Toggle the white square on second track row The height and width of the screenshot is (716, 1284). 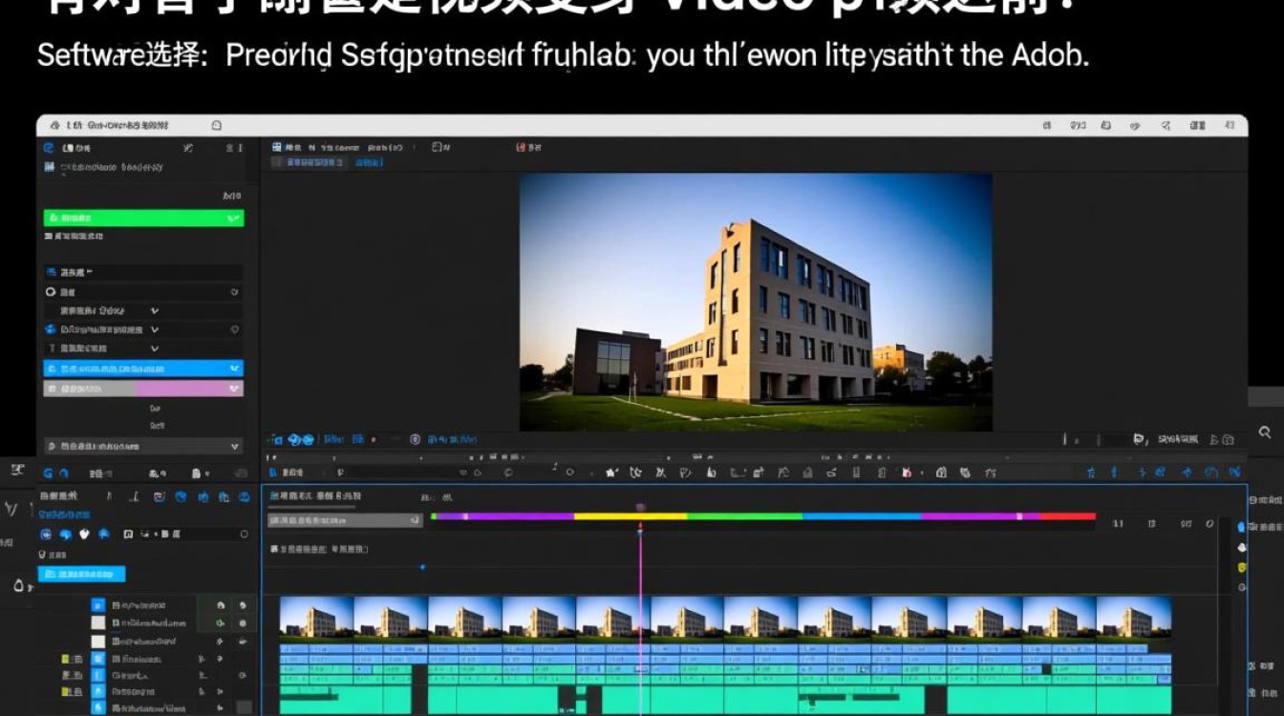[97, 622]
